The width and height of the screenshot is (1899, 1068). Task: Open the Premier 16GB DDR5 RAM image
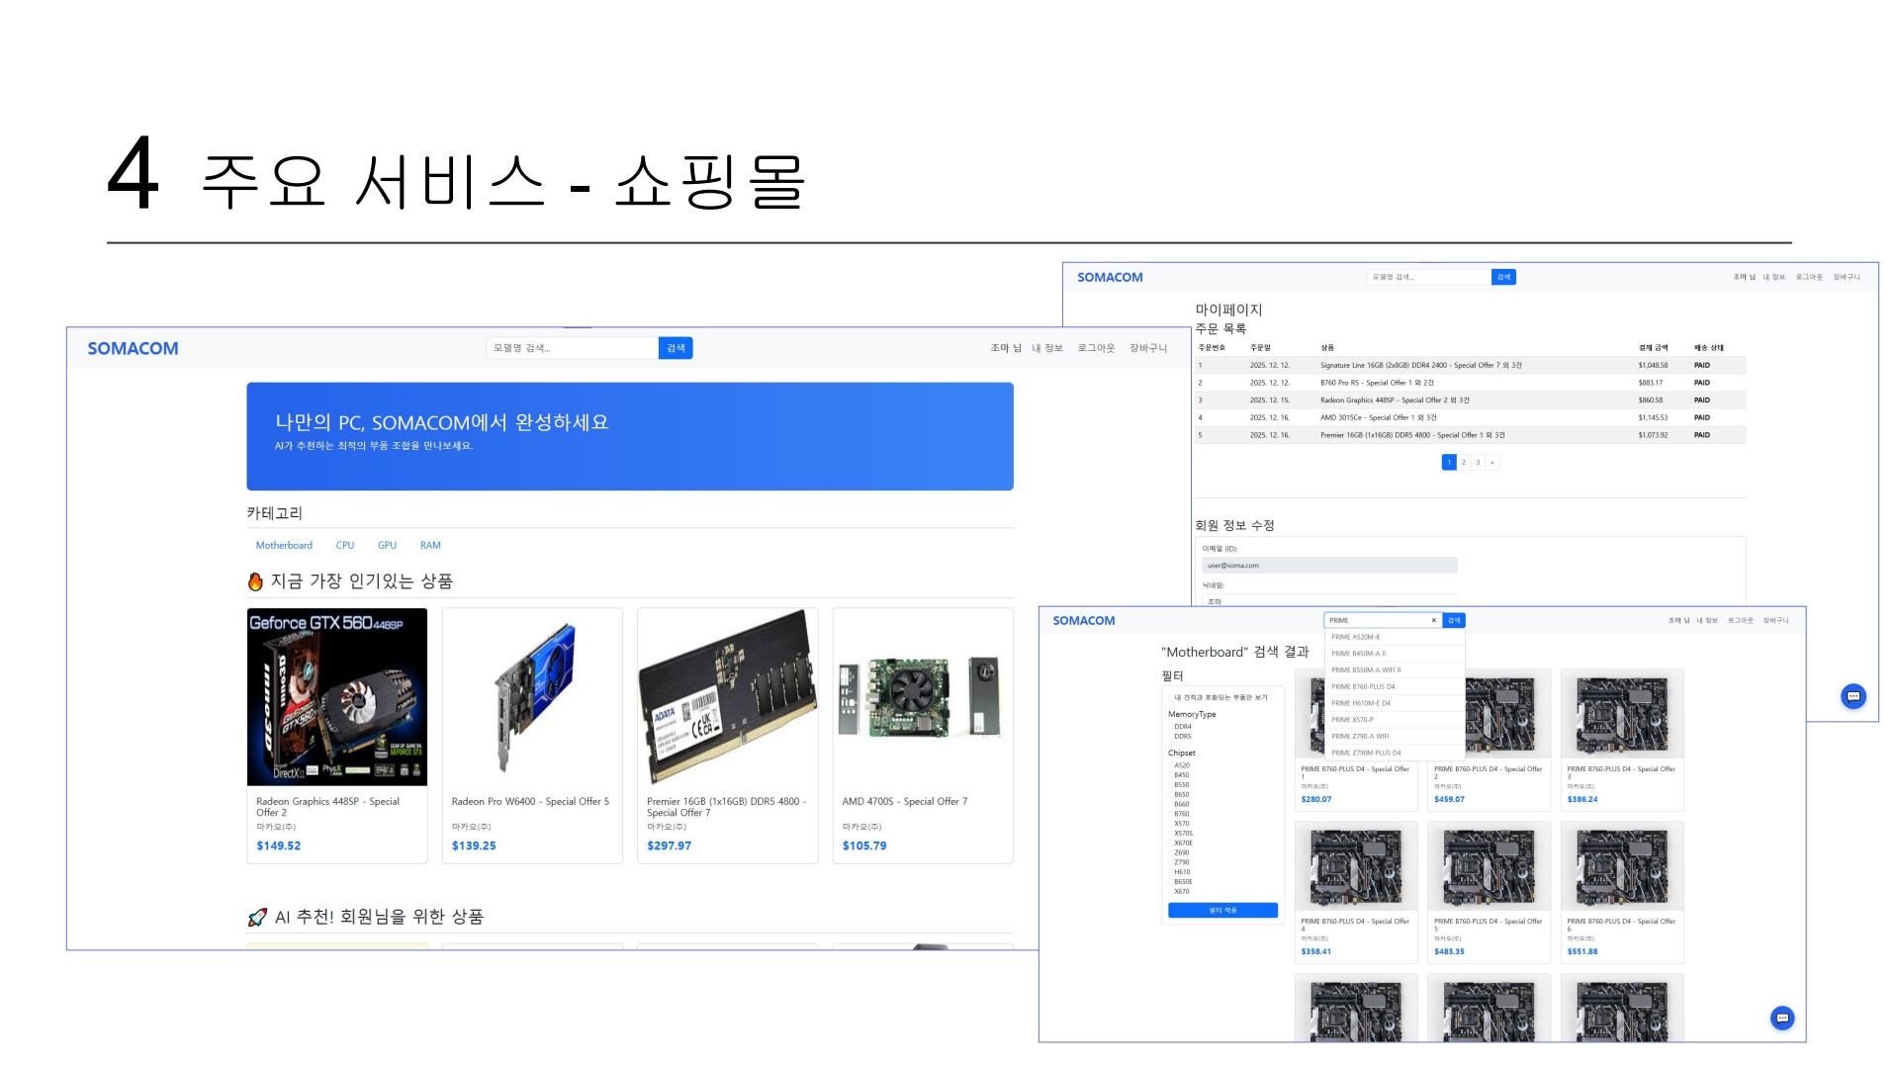[x=727, y=697]
